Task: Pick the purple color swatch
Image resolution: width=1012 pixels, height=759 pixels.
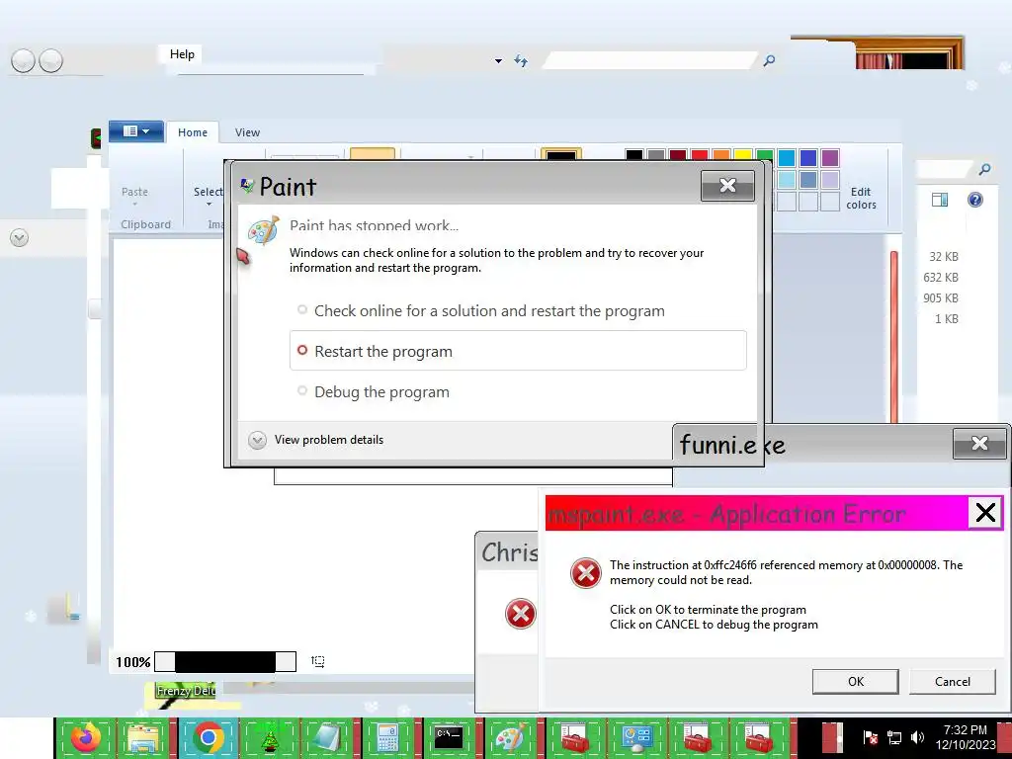Action: (x=830, y=157)
